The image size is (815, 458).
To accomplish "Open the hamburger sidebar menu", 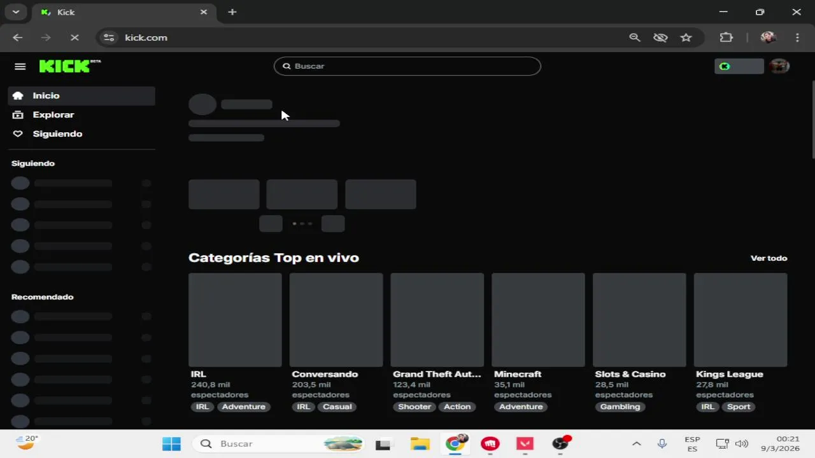I will click(x=20, y=66).
